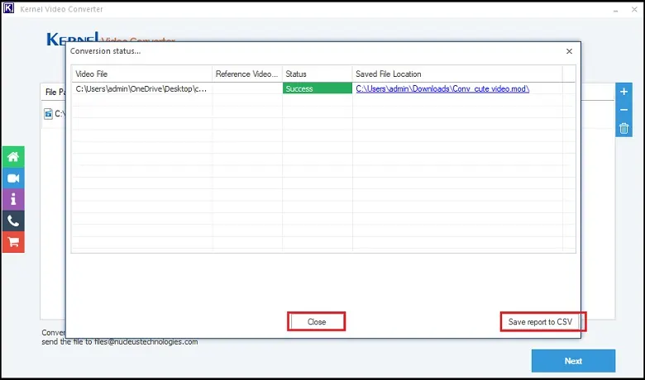This screenshot has height=380, width=645.
Task: Delete all files with the trash icon
Action: coord(623,128)
